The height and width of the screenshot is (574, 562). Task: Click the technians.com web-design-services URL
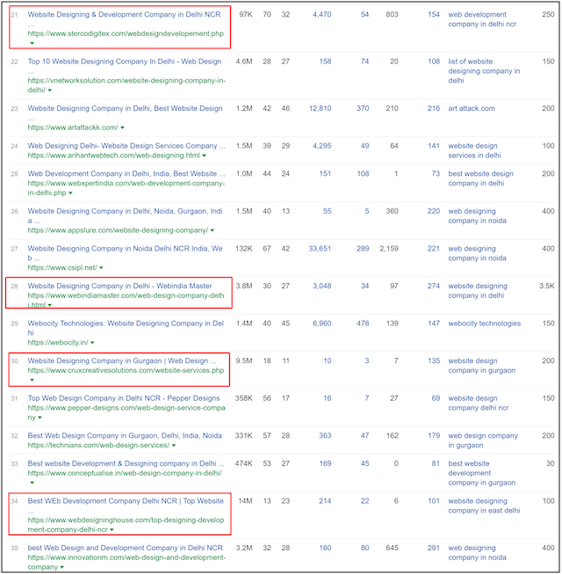pyautogui.click(x=98, y=445)
